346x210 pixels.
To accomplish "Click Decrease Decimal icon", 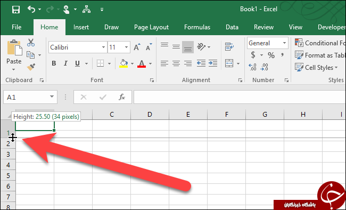I will 264,67.
